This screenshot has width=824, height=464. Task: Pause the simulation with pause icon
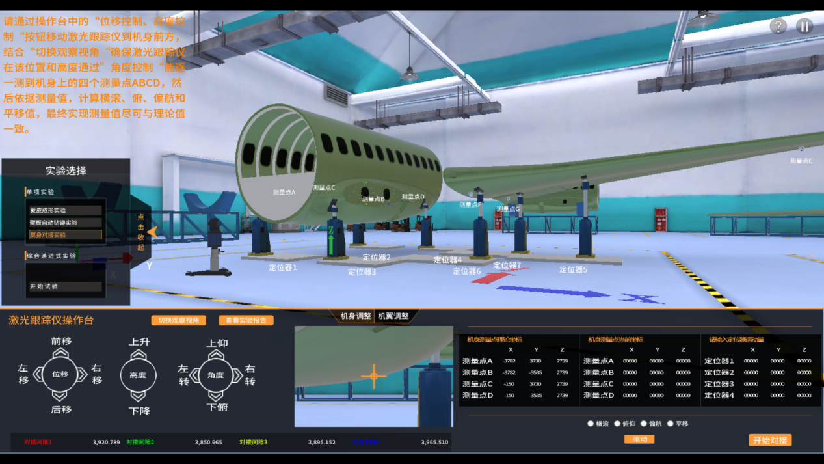(804, 26)
